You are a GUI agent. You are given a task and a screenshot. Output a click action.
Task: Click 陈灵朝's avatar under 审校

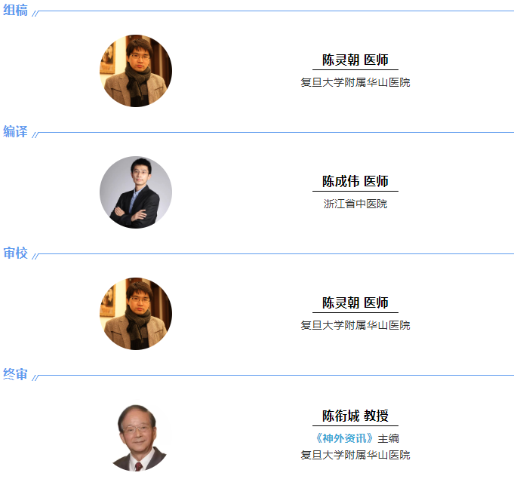tap(136, 314)
